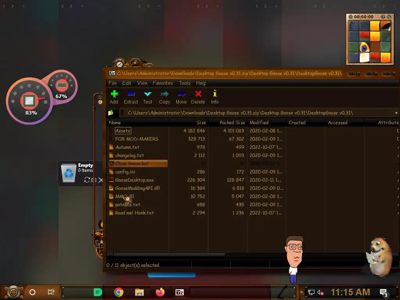Click the 7z icon in title bar
The width and height of the screenshot is (400, 300).
tap(112, 73)
